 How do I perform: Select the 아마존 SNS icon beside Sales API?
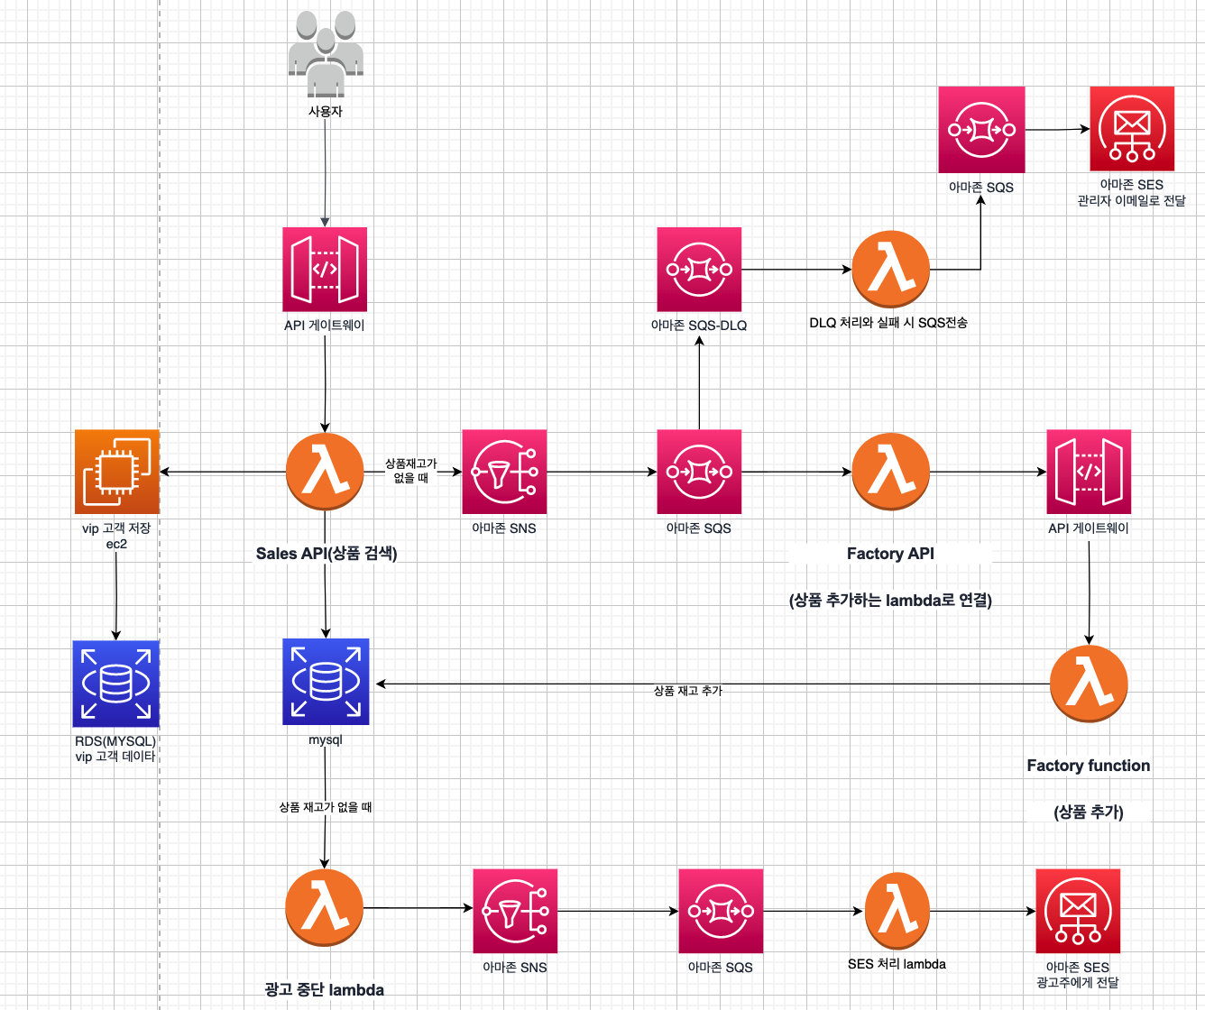point(504,472)
